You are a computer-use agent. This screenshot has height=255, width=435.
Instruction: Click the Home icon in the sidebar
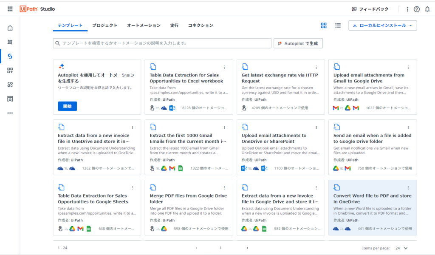pos(10,28)
